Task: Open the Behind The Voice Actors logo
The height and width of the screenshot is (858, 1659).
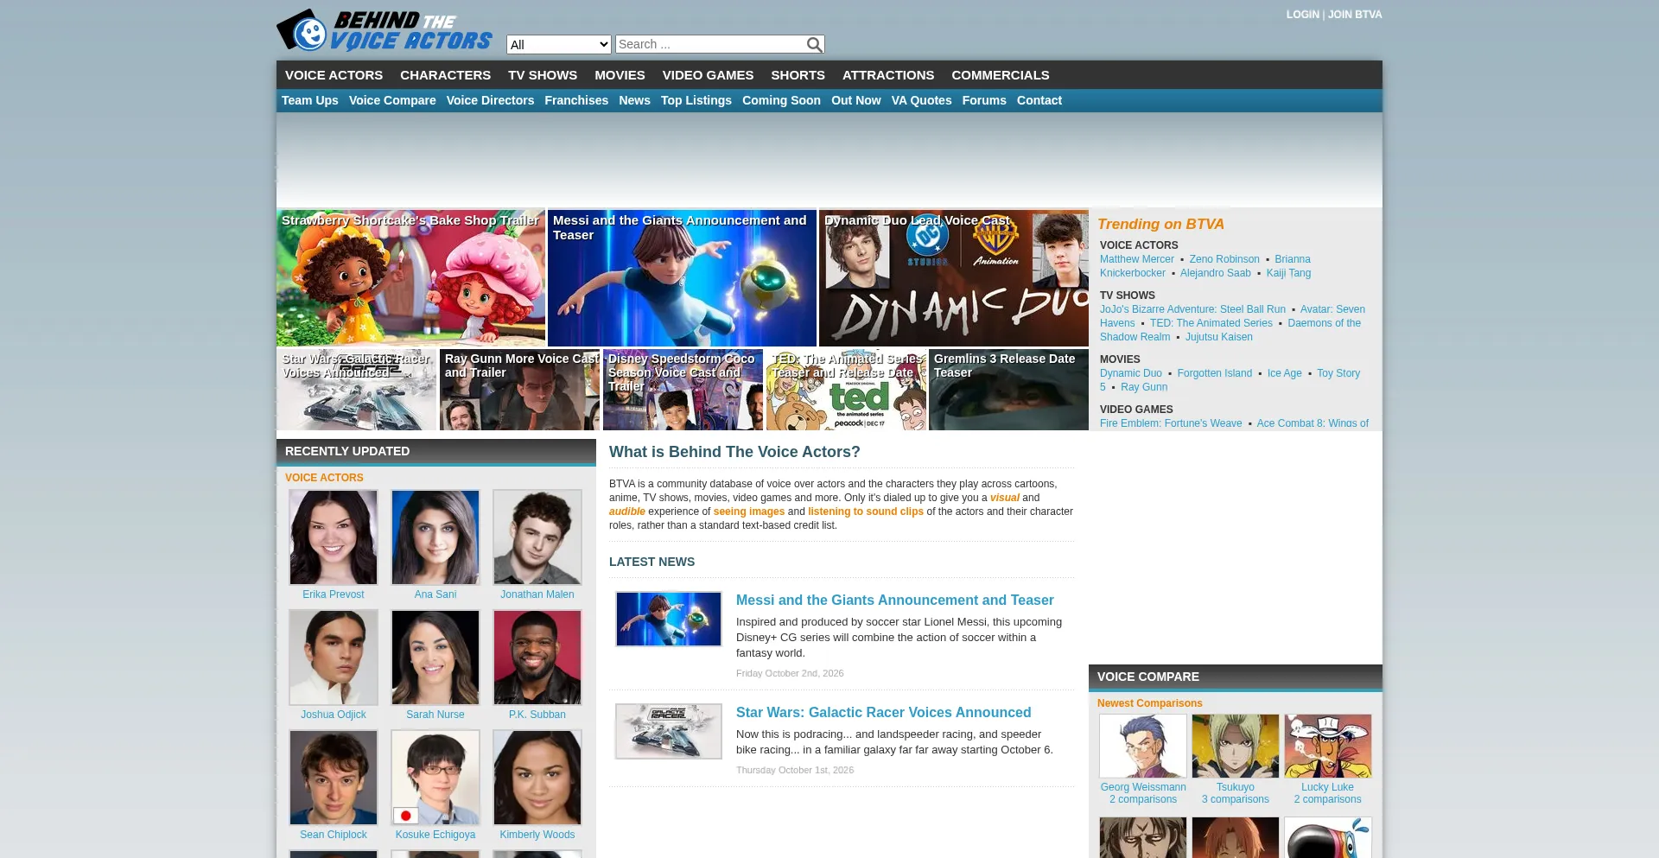Action: click(385, 31)
